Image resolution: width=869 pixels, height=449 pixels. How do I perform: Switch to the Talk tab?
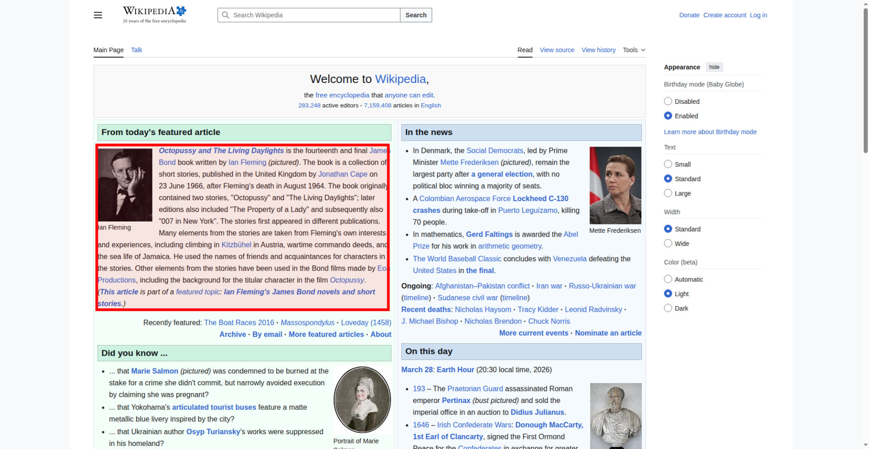coord(136,50)
